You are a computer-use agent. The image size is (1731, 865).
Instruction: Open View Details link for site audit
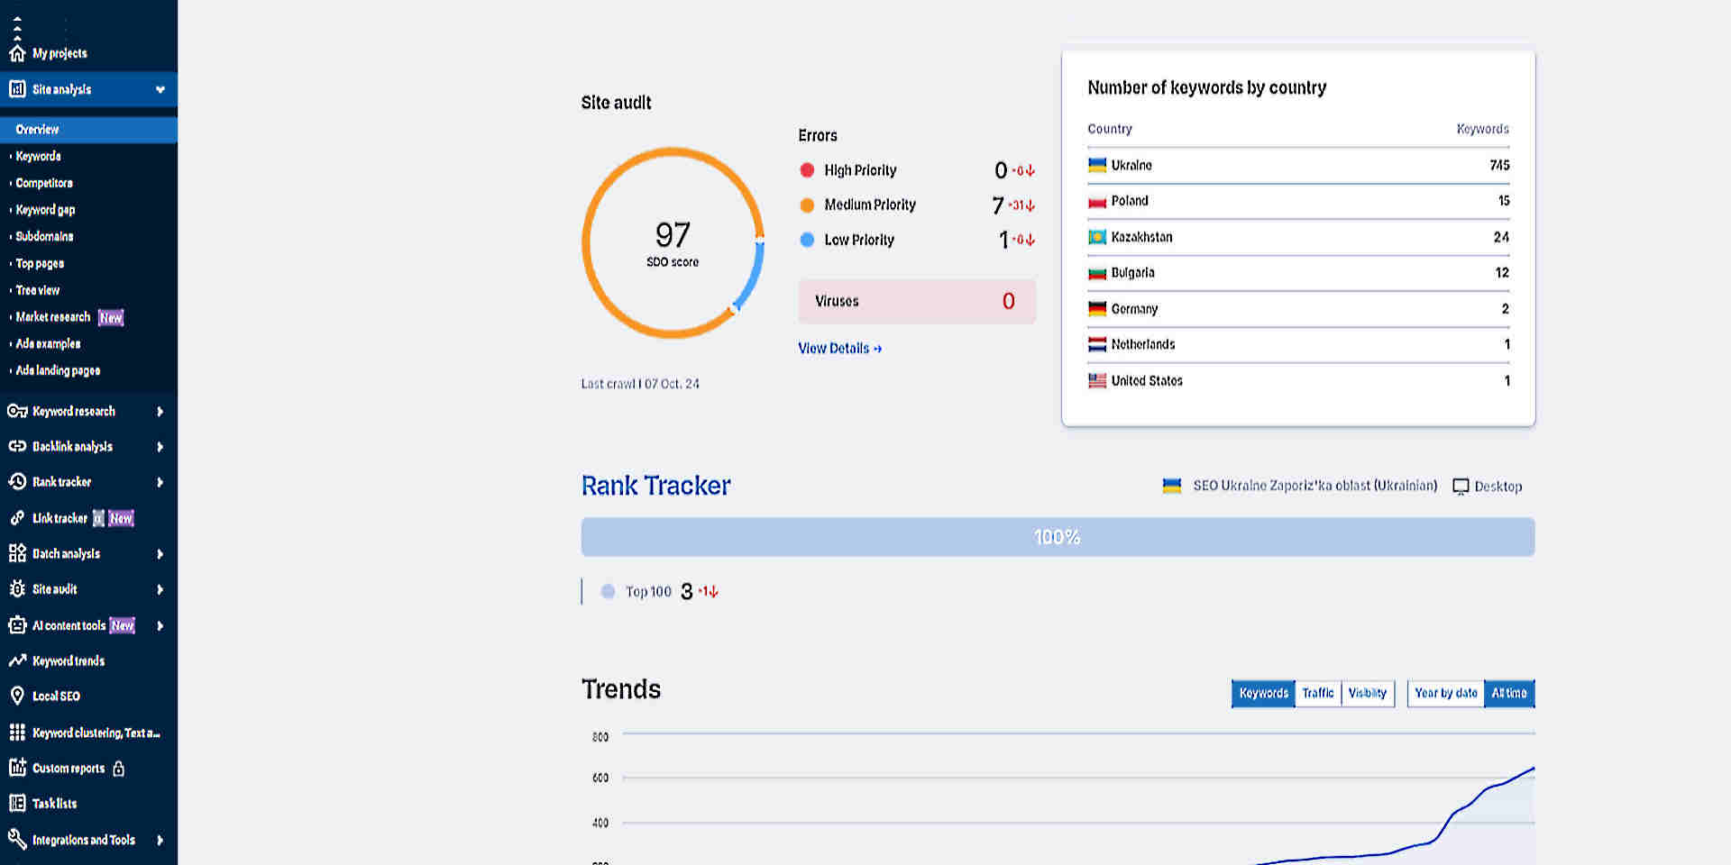coord(839,348)
